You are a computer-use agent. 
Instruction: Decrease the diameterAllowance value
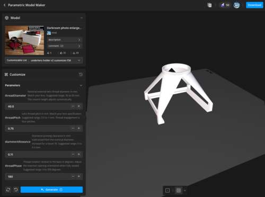point(73,155)
